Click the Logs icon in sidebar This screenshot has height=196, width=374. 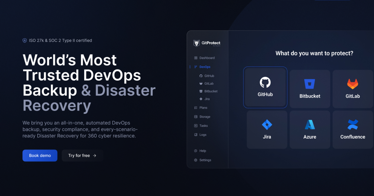click(x=196, y=135)
